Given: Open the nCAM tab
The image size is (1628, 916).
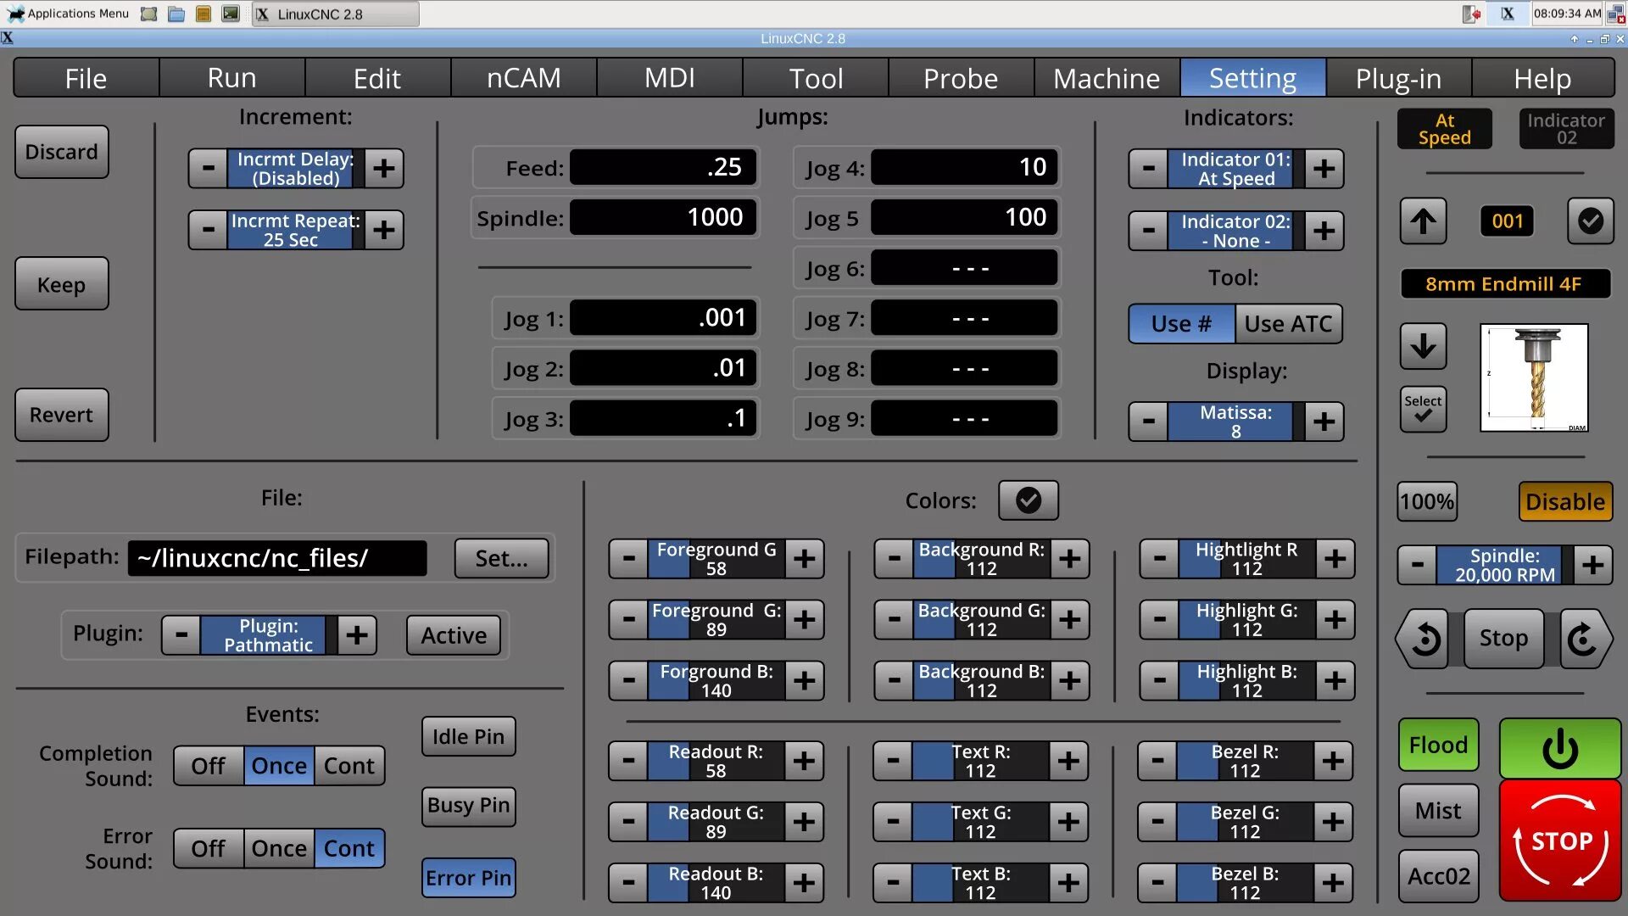Looking at the screenshot, I should [523, 78].
